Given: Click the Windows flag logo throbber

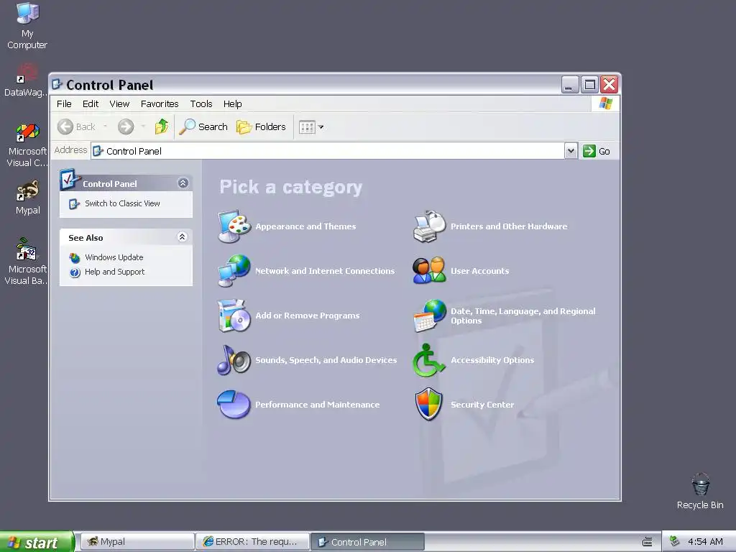Looking at the screenshot, I should 605,103.
